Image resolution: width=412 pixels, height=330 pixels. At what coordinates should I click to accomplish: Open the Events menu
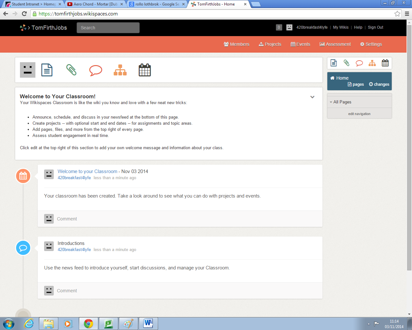pyautogui.click(x=300, y=44)
